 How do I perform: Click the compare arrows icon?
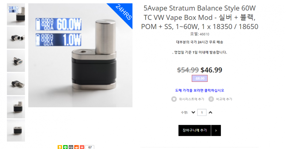click(x=211, y=99)
